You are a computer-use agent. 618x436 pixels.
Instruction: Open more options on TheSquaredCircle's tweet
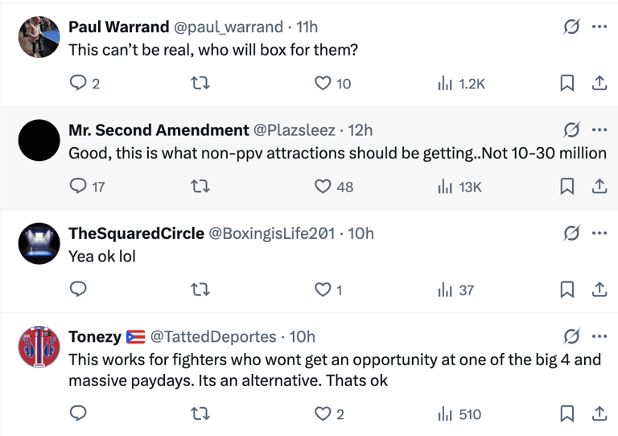599,233
